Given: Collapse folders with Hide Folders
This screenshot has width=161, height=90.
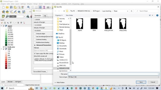Looking at the screenshot, I should pyautogui.click(x=60, y=82).
